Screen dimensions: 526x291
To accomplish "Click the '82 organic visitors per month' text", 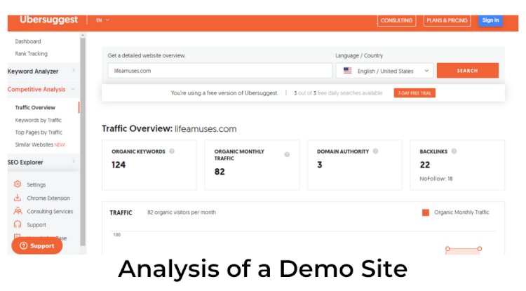I will (182, 212).
